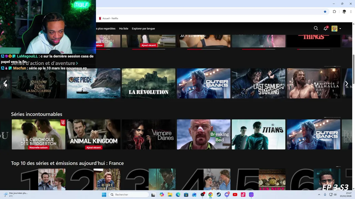This screenshot has height=199, width=355.
Task: Open Vampire Diaries thumbnail
Action: click(x=149, y=134)
